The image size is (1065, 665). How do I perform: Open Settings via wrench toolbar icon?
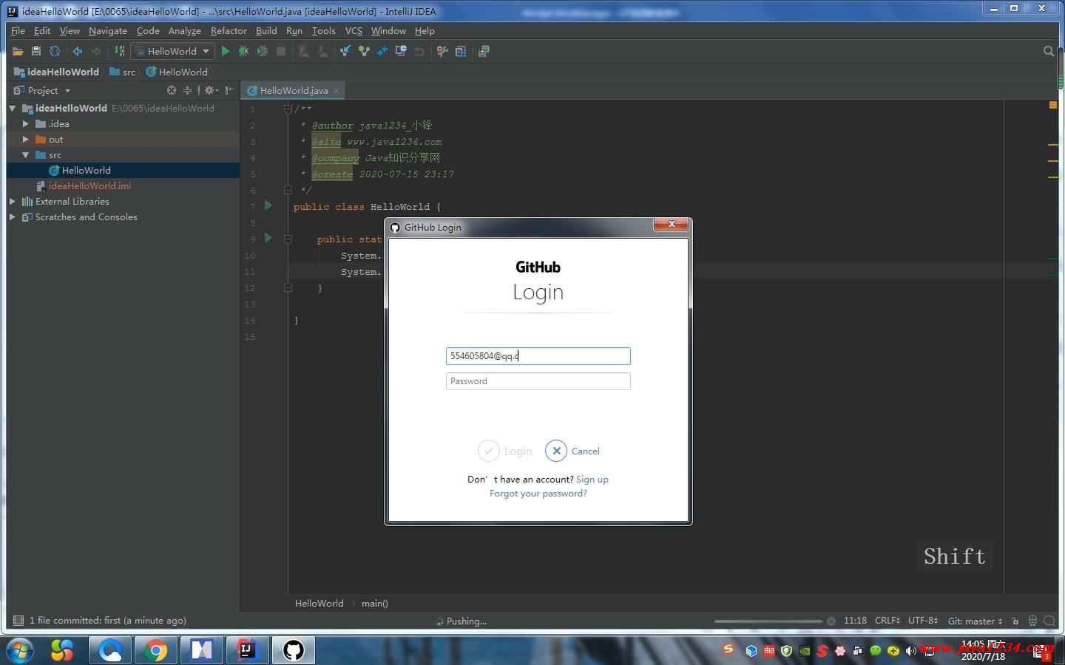click(x=442, y=51)
